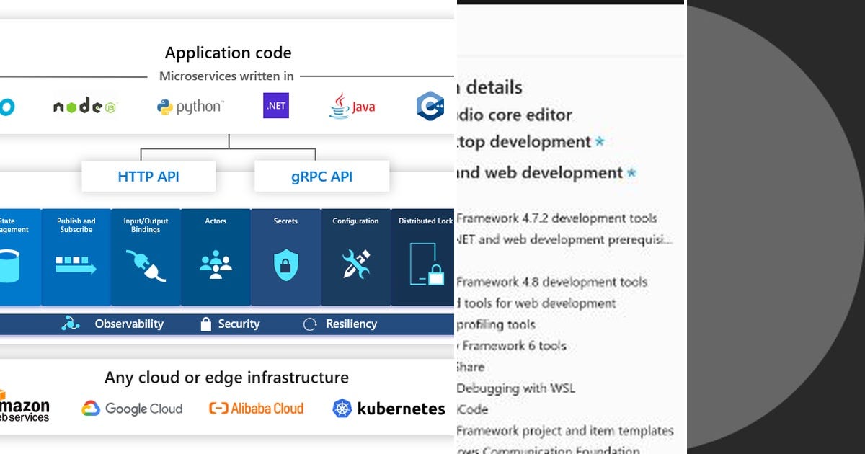Click the Observability icon
The width and height of the screenshot is (865, 454).
point(70,324)
